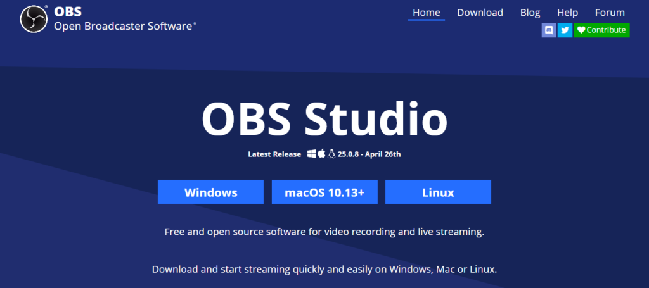
Task: Open the Blog menu item
Action: point(530,13)
